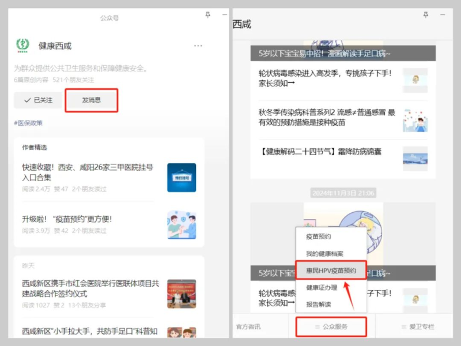461x346 pixels.
Task: Click the pin icon in left window
Action: [207, 15]
